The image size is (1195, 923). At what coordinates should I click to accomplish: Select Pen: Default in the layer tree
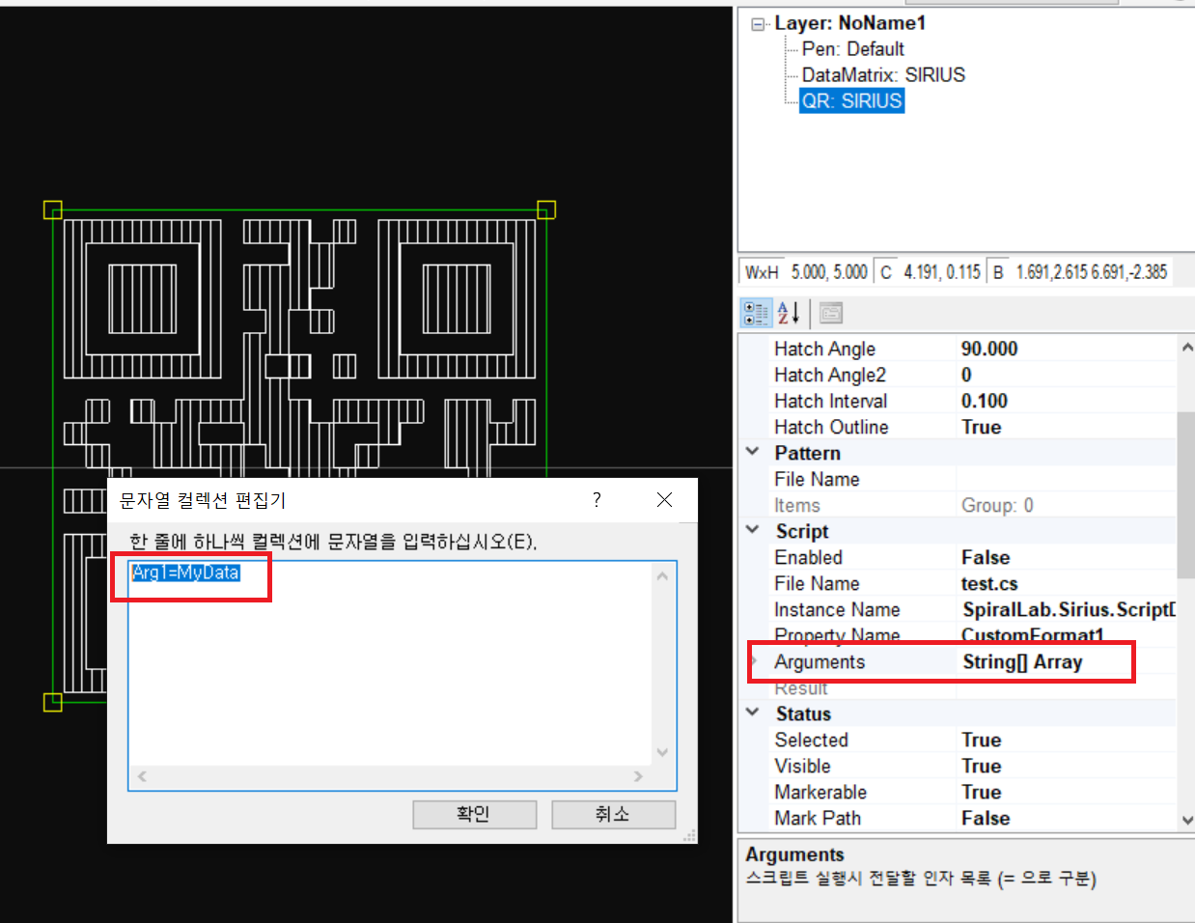(x=853, y=49)
